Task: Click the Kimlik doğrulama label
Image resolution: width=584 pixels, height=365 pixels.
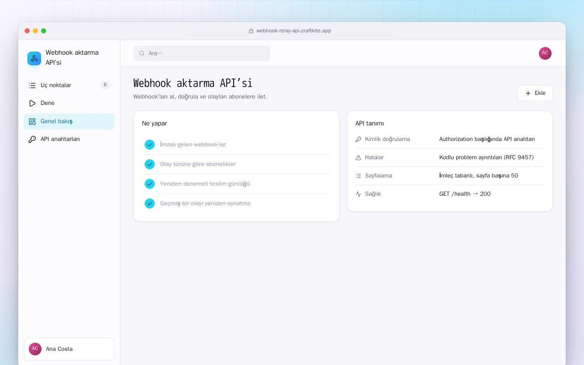Action: coord(387,139)
